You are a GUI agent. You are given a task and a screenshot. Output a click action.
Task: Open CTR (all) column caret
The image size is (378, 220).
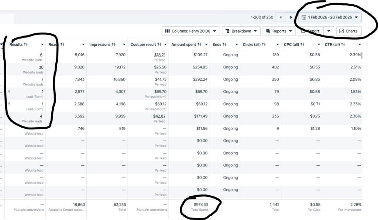point(360,44)
